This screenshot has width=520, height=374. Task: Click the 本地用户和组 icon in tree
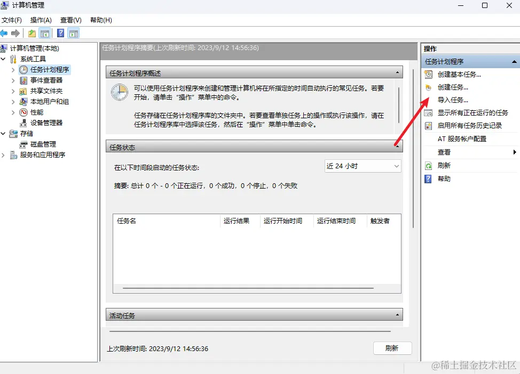(23, 102)
